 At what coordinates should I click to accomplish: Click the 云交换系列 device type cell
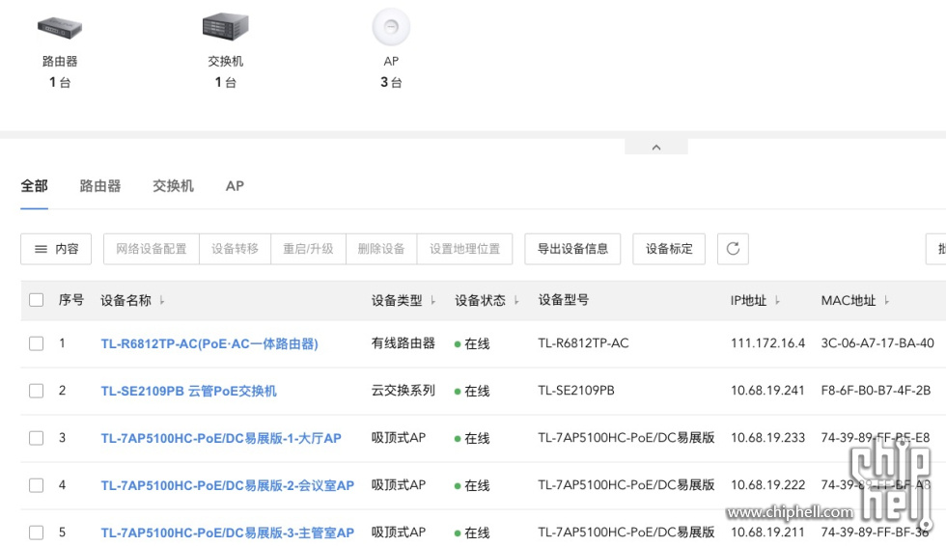pos(403,391)
